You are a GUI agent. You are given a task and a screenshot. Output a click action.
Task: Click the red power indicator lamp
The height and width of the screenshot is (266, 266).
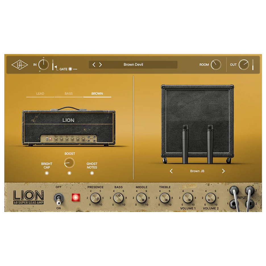click(76, 197)
